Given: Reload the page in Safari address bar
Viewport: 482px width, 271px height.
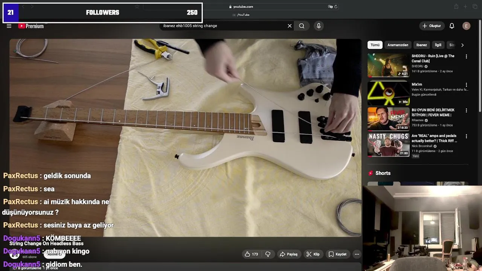Looking at the screenshot, I should [x=336, y=6].
